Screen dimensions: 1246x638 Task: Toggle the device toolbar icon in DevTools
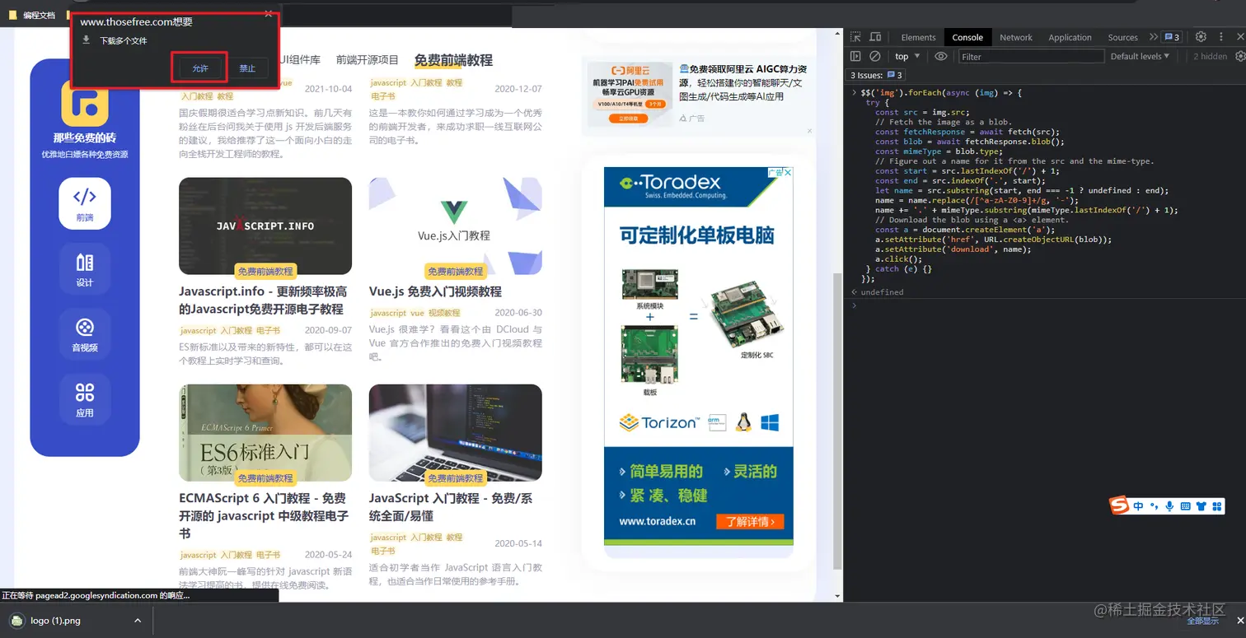point(875,37)
